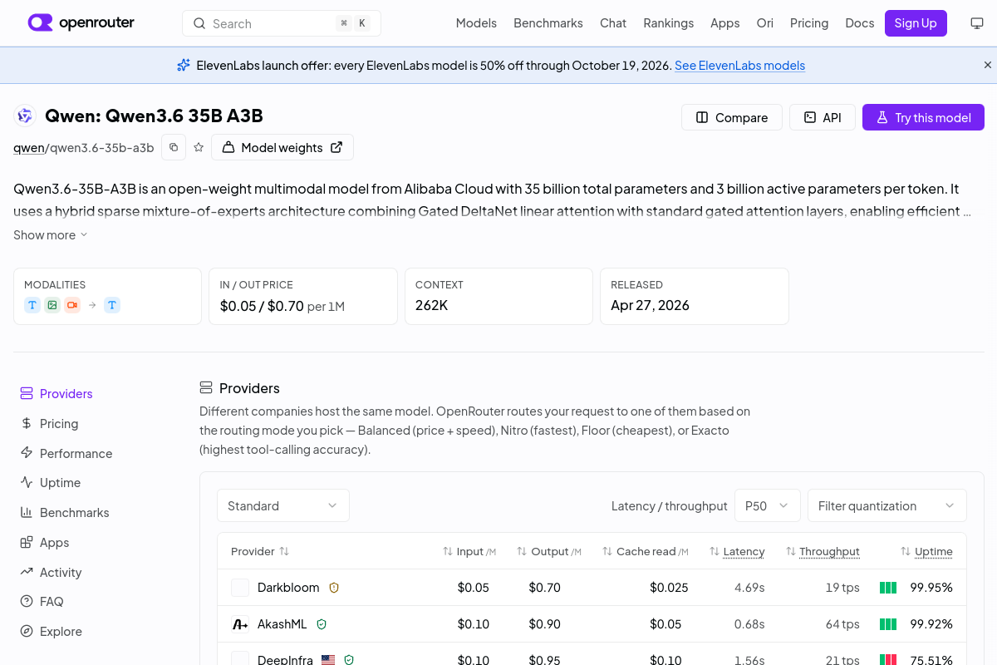This screenshot has height=665, width=997.
Task: Click the Benchmarks bar chart icon
Action: [x=27, y=512]
